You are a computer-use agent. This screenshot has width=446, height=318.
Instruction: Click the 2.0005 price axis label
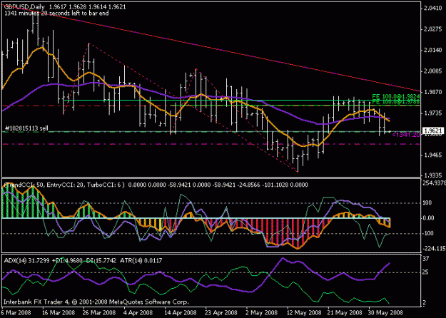432,71
